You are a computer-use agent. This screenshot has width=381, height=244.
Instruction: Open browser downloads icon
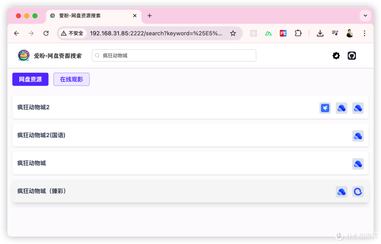pyautogui.click(x=320, y=33)
